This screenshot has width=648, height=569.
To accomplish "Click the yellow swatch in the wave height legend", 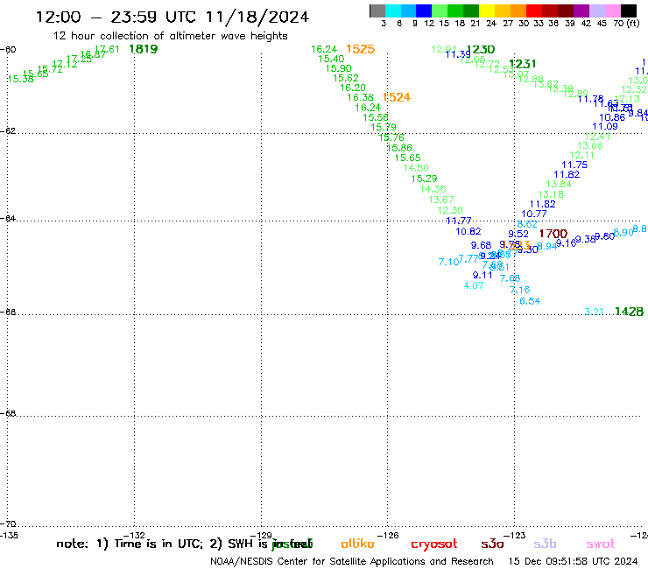I will click(487, 11).
